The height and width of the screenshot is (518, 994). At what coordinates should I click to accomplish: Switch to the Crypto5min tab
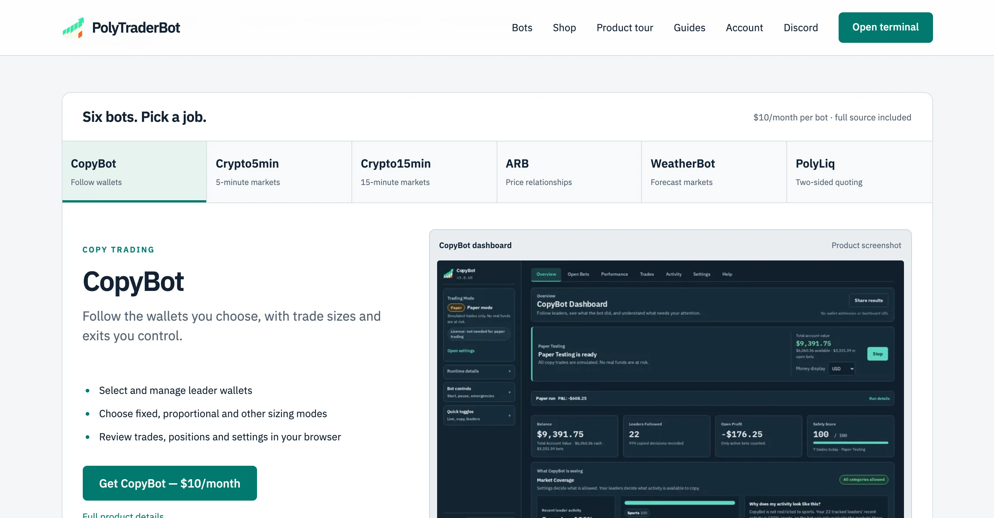(x=279, y=172)
